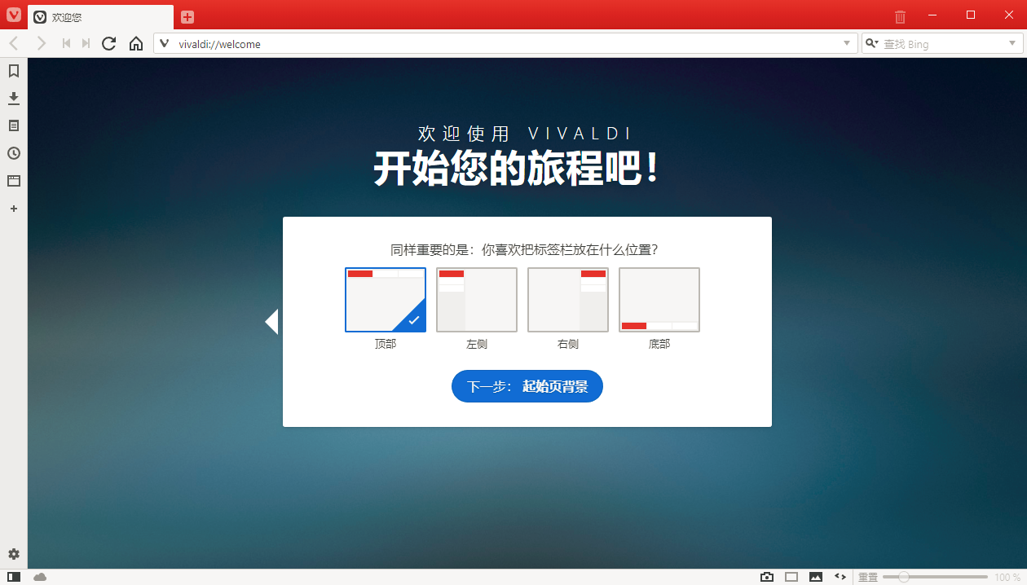Go to the home page
Image resolution: width=1027 pixels, height=585 pixels.
136,43
